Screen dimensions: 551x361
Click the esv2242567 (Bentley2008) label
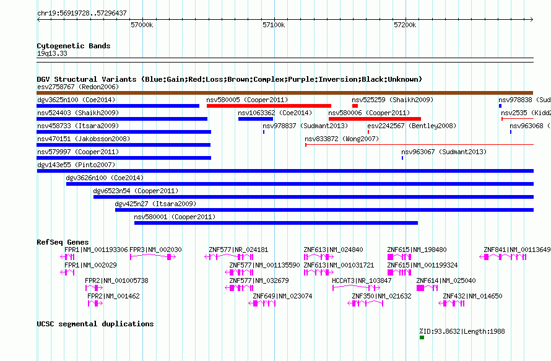(x=412, y=126)
